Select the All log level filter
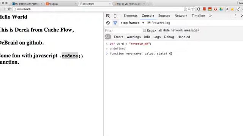Image resolution: width=243 pixels, height=136 pixels. click(107, 37)
